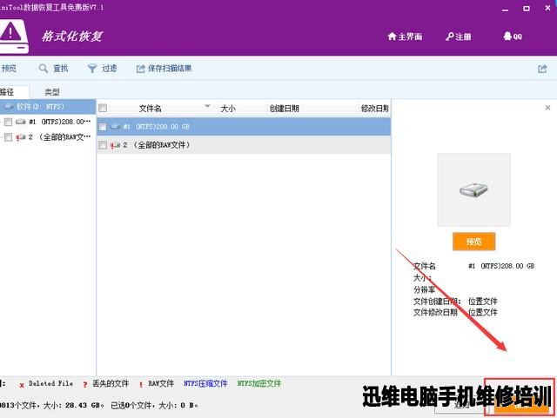
Task: Sort by the 修改日期 column header
Action: (375, 109)
